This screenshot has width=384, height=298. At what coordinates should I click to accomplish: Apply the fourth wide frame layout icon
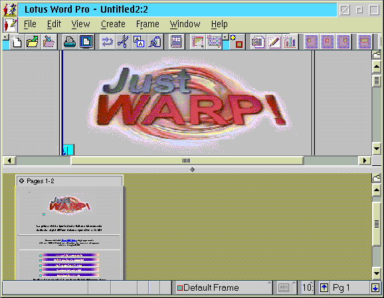(365, 42)
